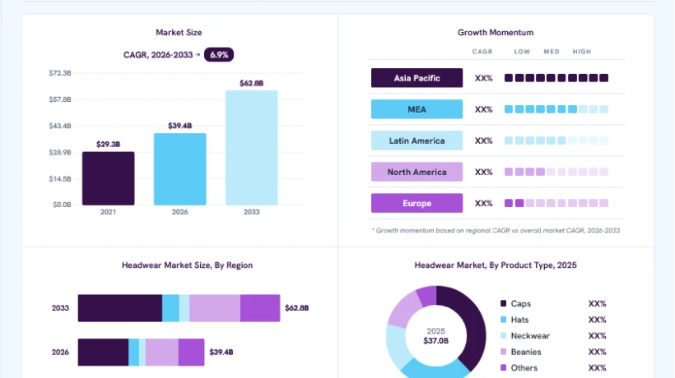Image resolution: width=675 pixels, height=378 pixels.
Task: Click the CAGR column header
Action: coord(482,52)
